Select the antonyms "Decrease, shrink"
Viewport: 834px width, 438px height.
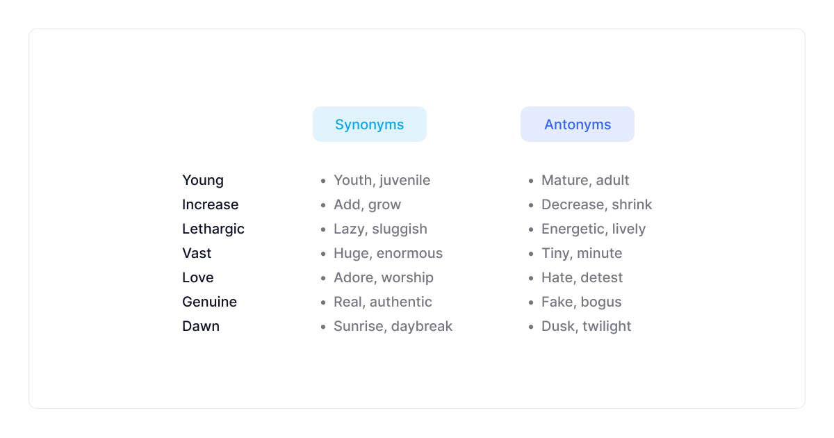[x=596, y=204]
